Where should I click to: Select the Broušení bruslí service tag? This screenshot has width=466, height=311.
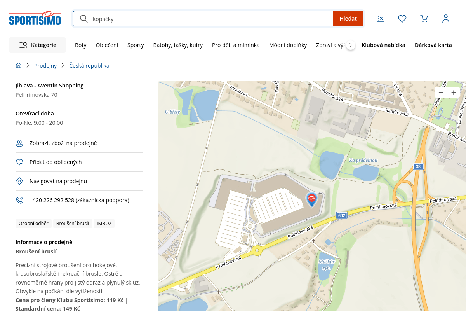[73, 224]
